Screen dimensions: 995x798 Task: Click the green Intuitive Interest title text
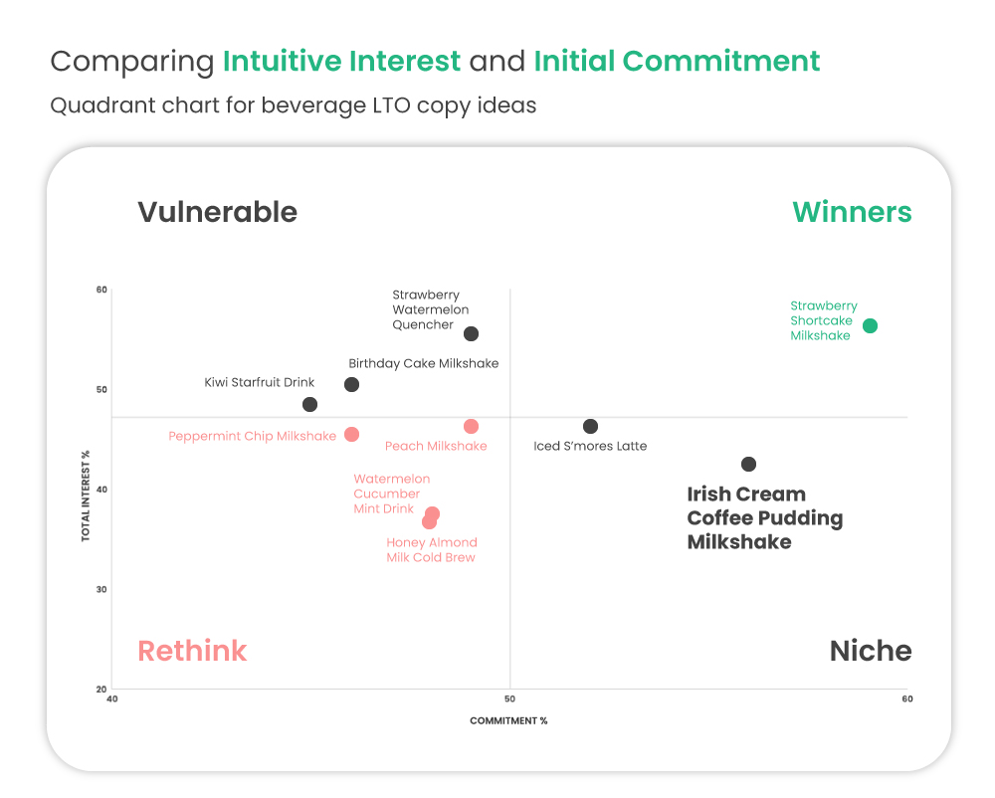tap(341, 62)
